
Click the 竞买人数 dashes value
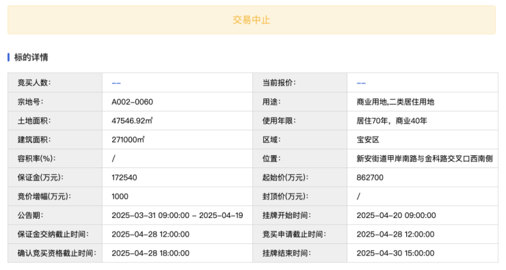point(116,83)
